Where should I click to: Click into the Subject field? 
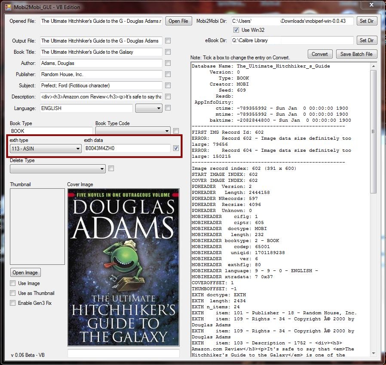click(101, 86)
